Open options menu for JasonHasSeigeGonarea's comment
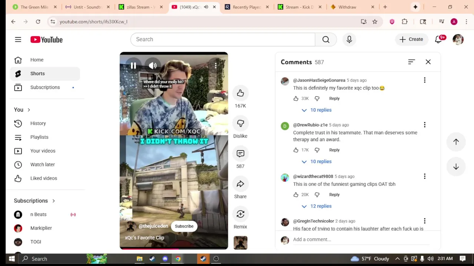Screen dimensions: 474x266 coord(425,80)
